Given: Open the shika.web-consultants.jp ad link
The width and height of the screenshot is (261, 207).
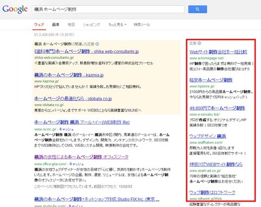Looking at the screenshot, I should [86, 51].
